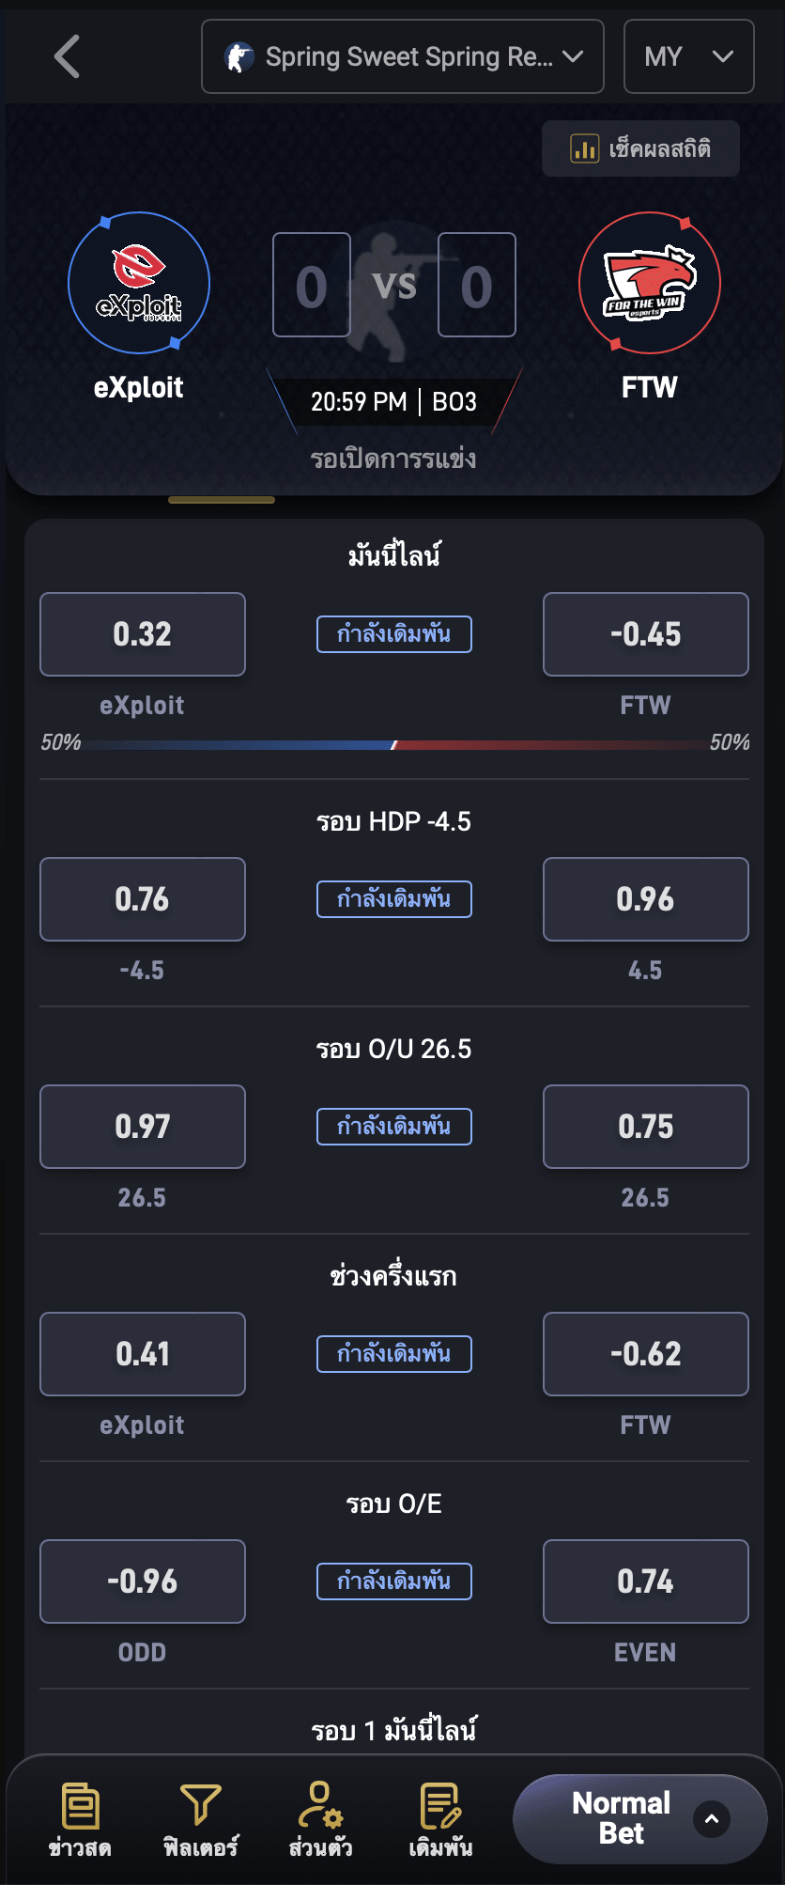Pick over/under 26.5 odds 0.75

point(646,1127)
